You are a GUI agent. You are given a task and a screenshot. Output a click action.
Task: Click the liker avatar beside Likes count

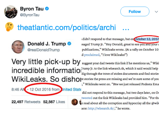click(75, 102)
